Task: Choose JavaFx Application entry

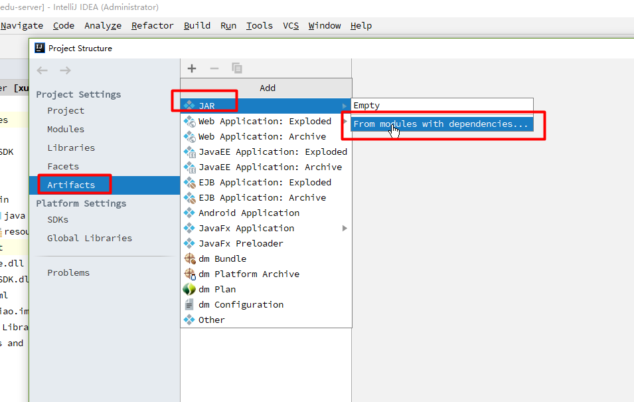Action: [x=266, y=229]
